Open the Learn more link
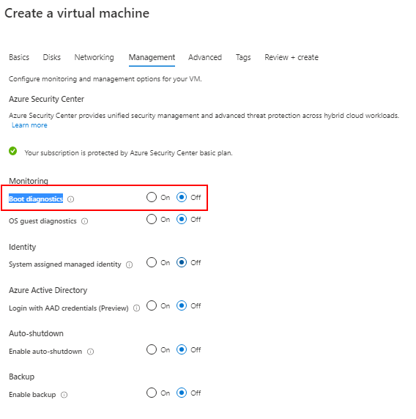Screen dimensions: 416x419 click(x=29, y=125)
